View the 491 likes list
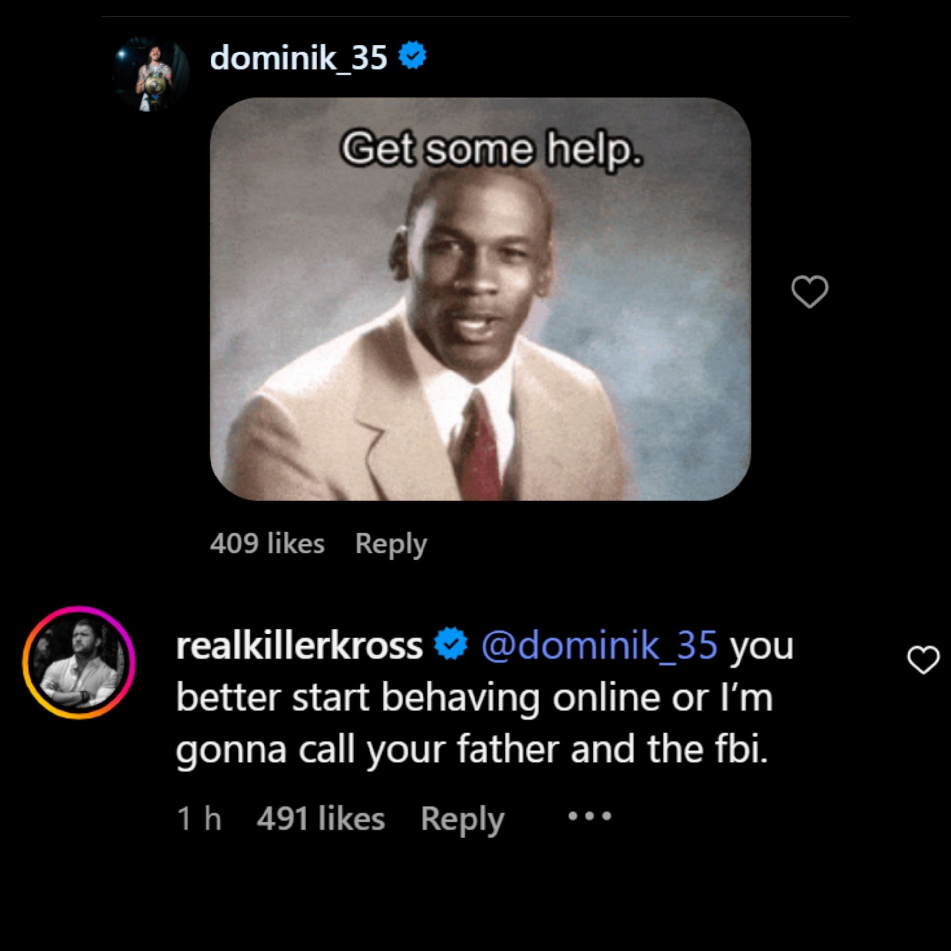This screenshot has width=951, height=951. (x=320, y=818)
